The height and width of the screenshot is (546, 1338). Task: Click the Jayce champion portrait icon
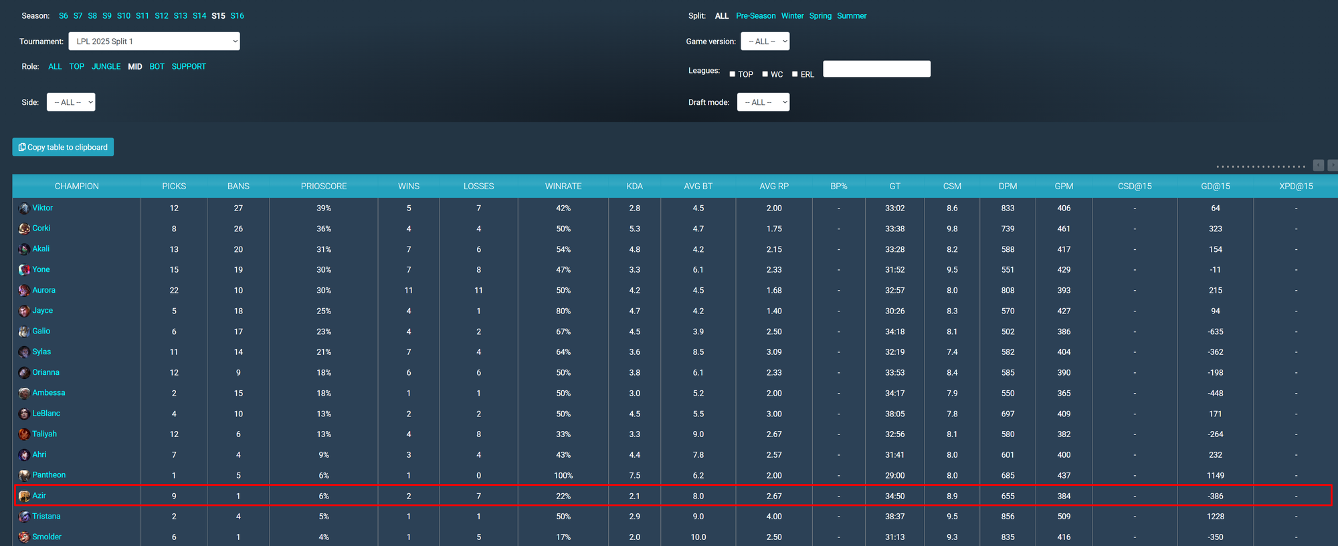point(24,311)
